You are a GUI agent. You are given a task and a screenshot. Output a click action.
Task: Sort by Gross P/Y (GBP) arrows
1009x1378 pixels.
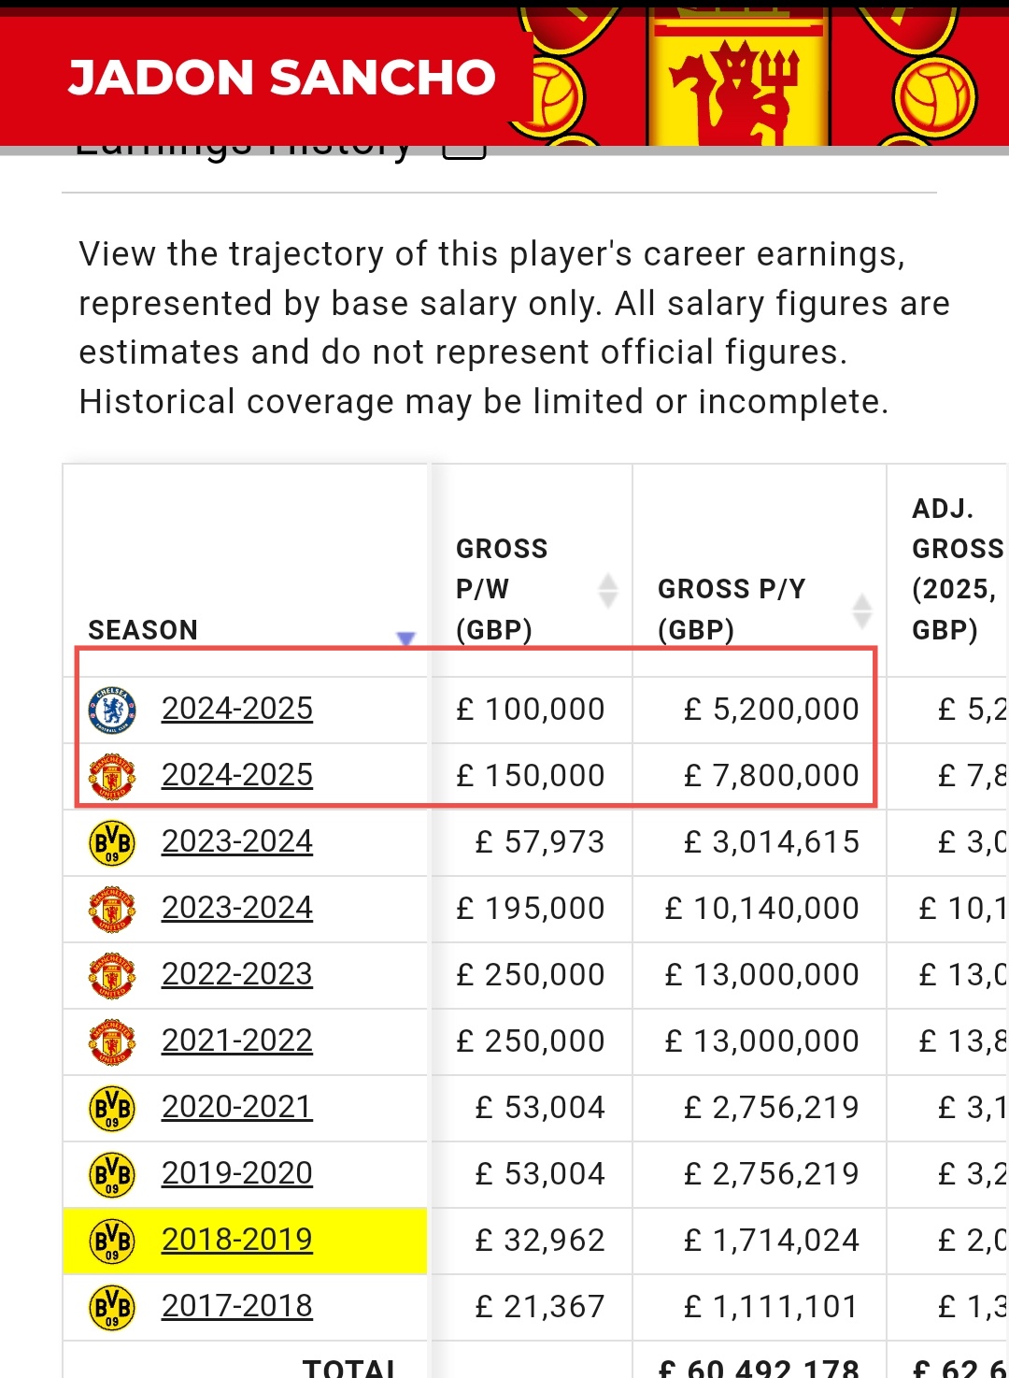point(862,610)
